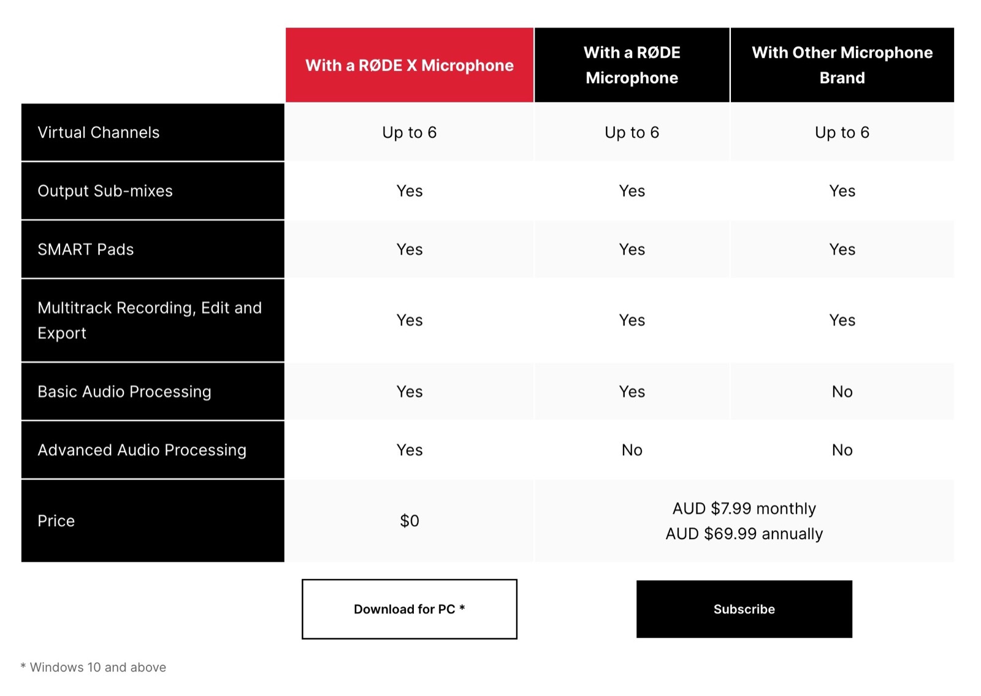
Task: Select Advanced Audio Processing's Yes under RØDE X
Action: click(x=409, y=450)
